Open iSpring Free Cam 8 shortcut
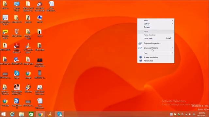This screenshot has width=209, height=117. (x=5, y=20)
